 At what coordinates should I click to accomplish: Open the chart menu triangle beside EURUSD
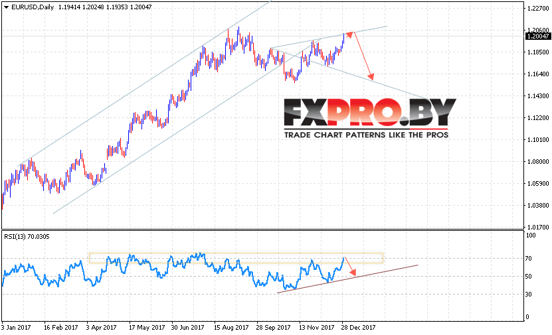6,7
